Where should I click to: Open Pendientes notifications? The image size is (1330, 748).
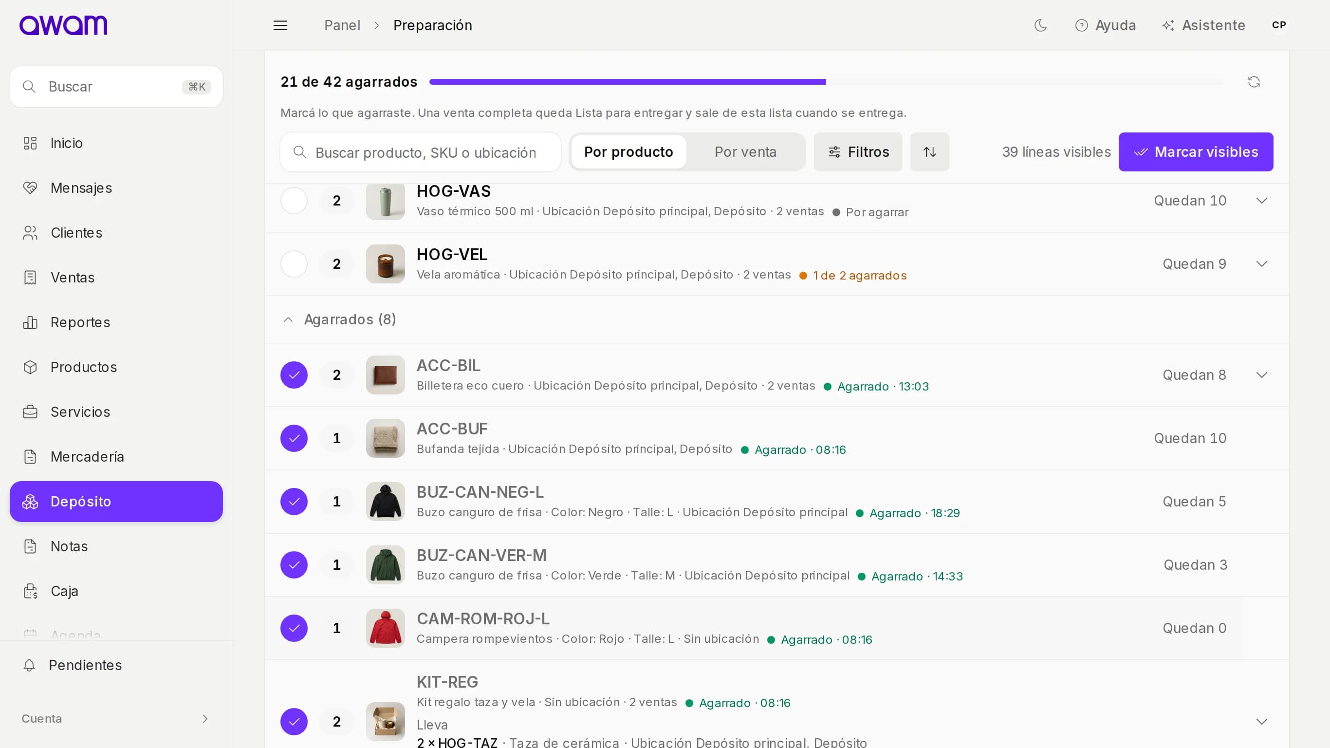[x=116, y=665]
